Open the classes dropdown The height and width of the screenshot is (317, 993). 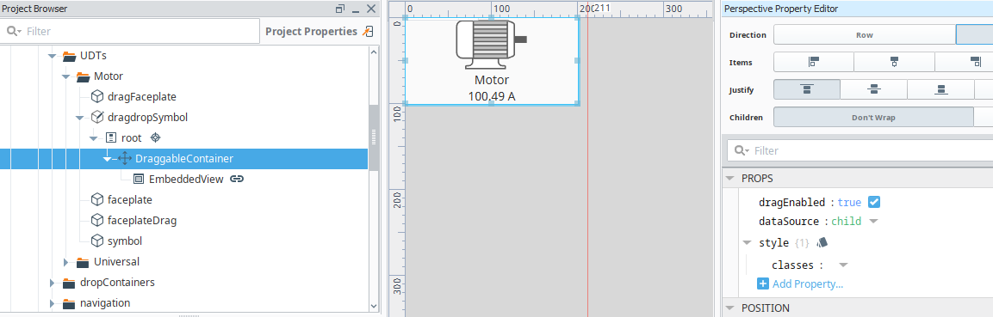[843, 265]
